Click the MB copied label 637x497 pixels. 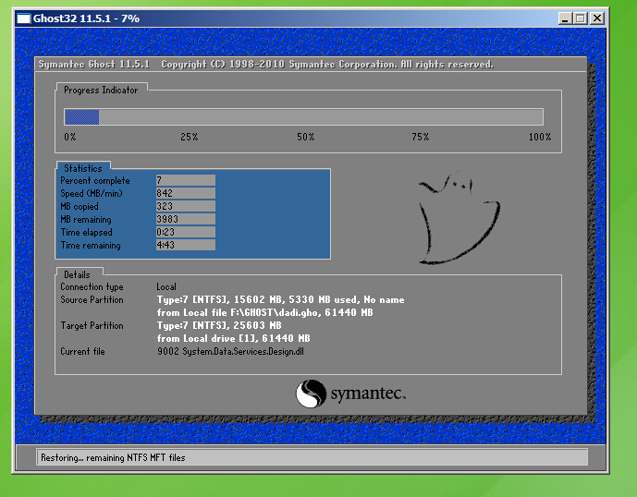(80, 206)
